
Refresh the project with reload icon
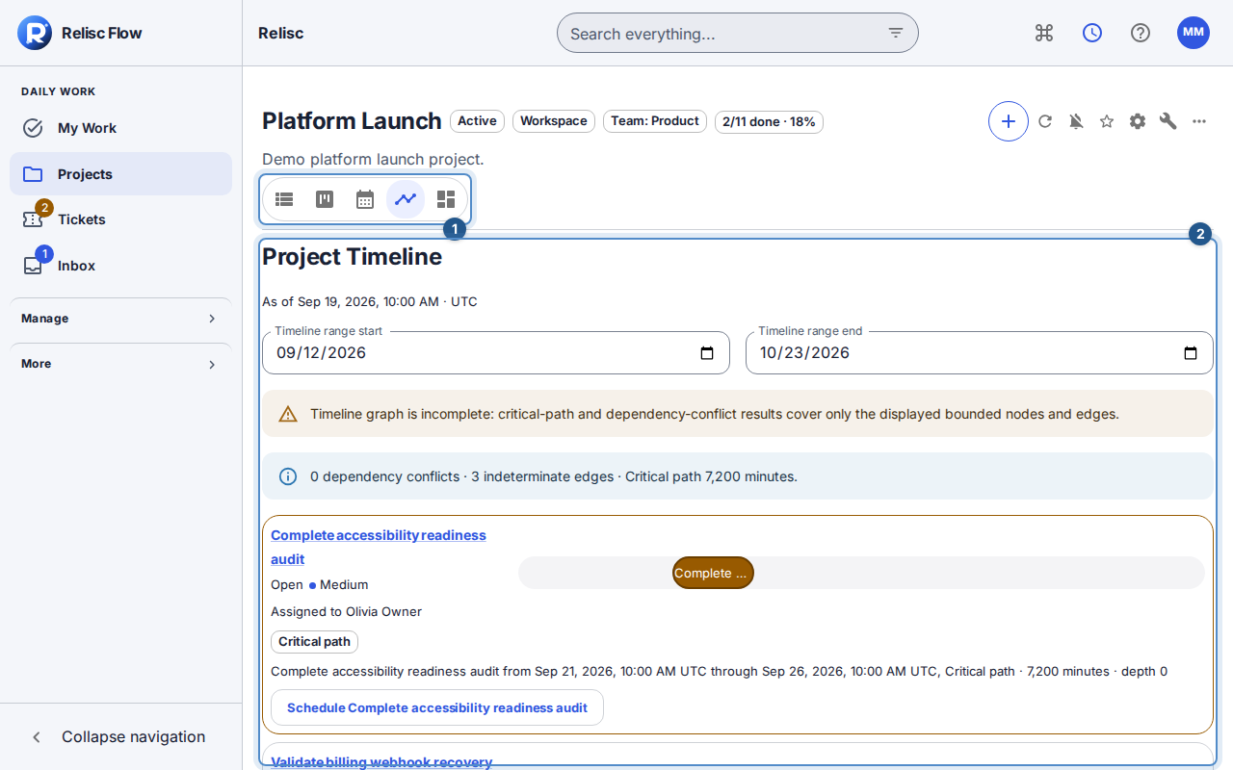point(1045,121)
